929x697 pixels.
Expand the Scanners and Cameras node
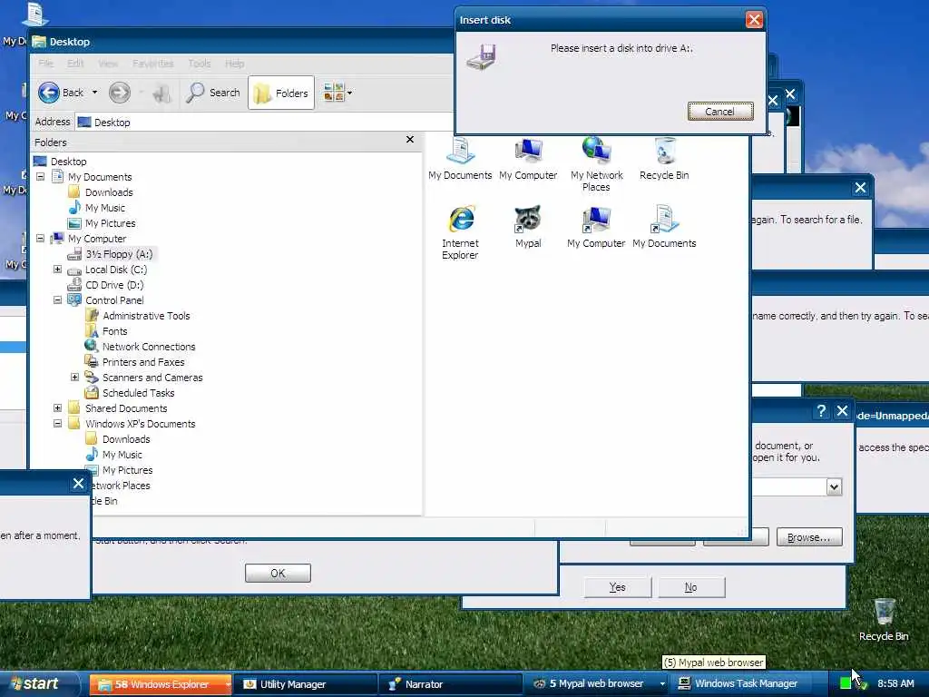coord(74,377)
